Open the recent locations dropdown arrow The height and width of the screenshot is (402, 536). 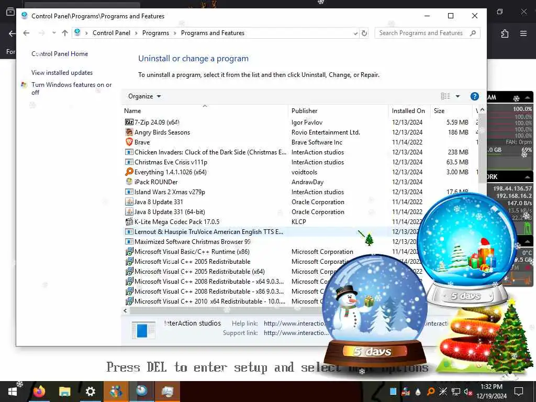tap(54, 33)
